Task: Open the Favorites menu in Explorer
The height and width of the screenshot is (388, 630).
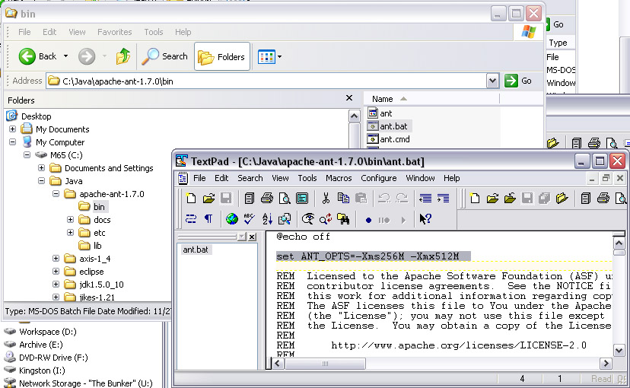Action: (x=115, y=32)
